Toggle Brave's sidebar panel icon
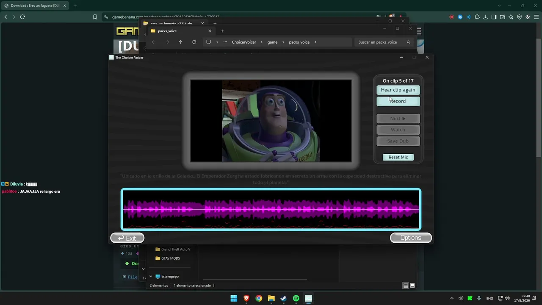The width and height of the screenshot is (542, 305). (x=494, y=17)
